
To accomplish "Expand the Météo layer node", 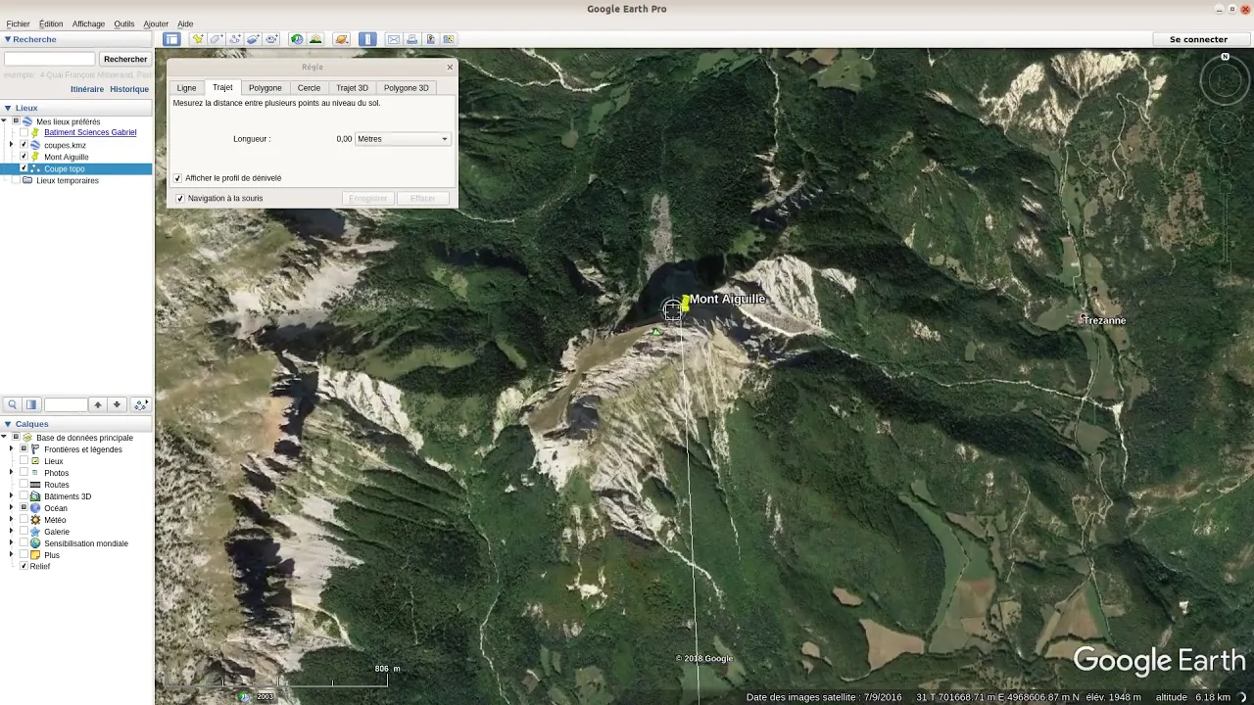I will (12, 520).
